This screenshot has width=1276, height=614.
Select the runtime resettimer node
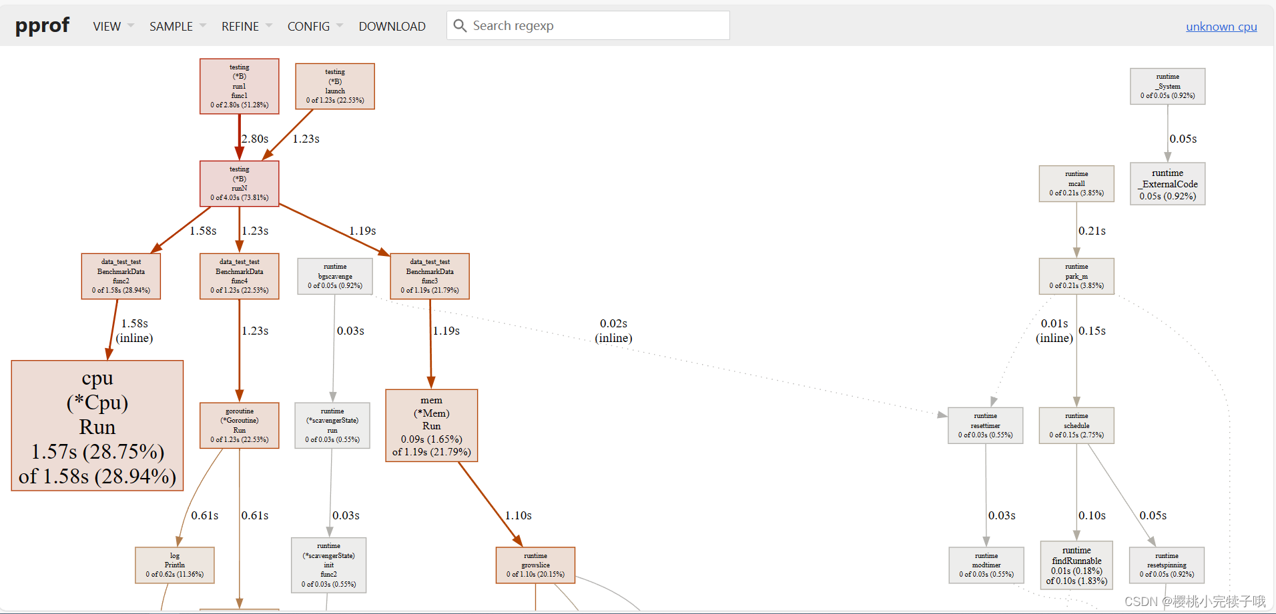pos(986,425)
